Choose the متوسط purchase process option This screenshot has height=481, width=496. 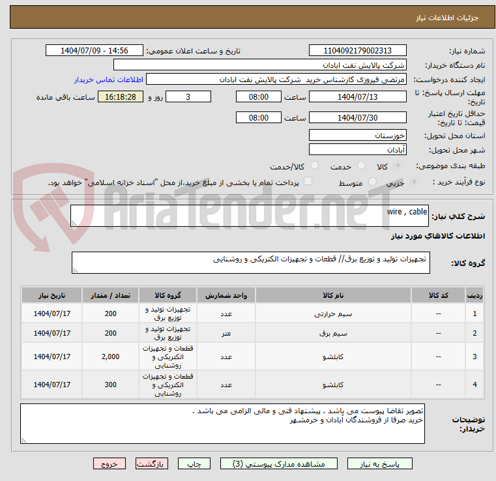(x=373, y=182)
